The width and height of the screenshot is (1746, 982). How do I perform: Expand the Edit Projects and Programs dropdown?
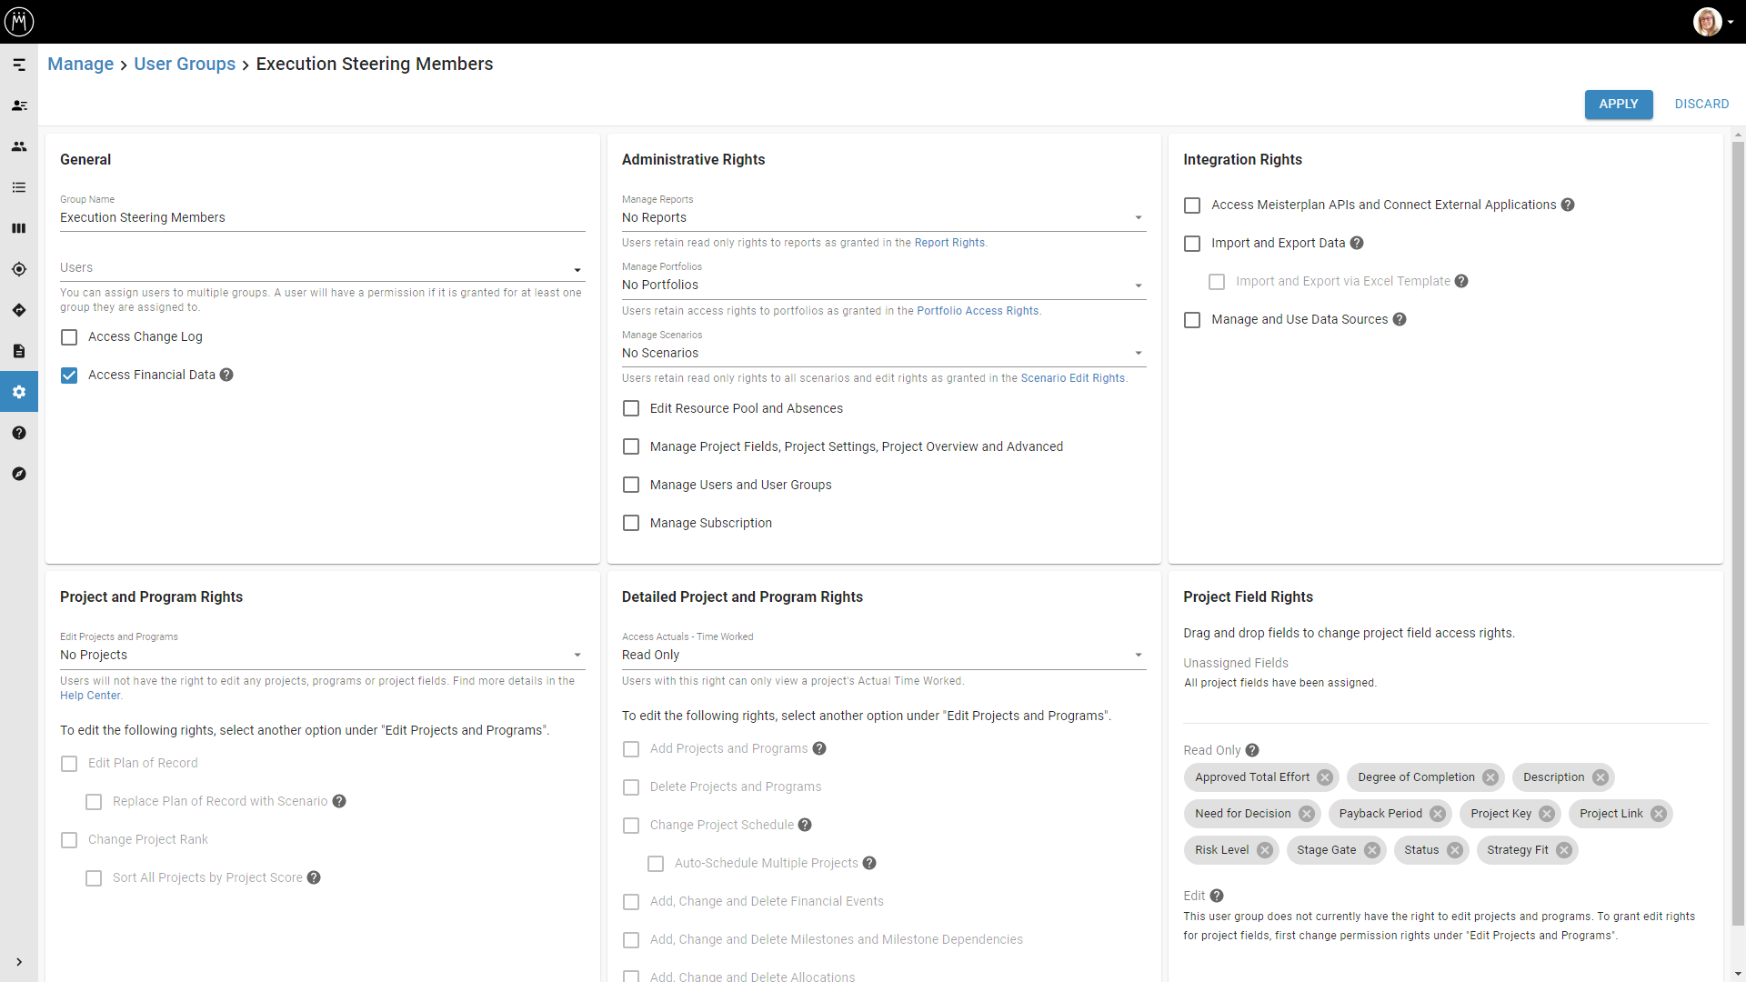(x=321, y=655)
